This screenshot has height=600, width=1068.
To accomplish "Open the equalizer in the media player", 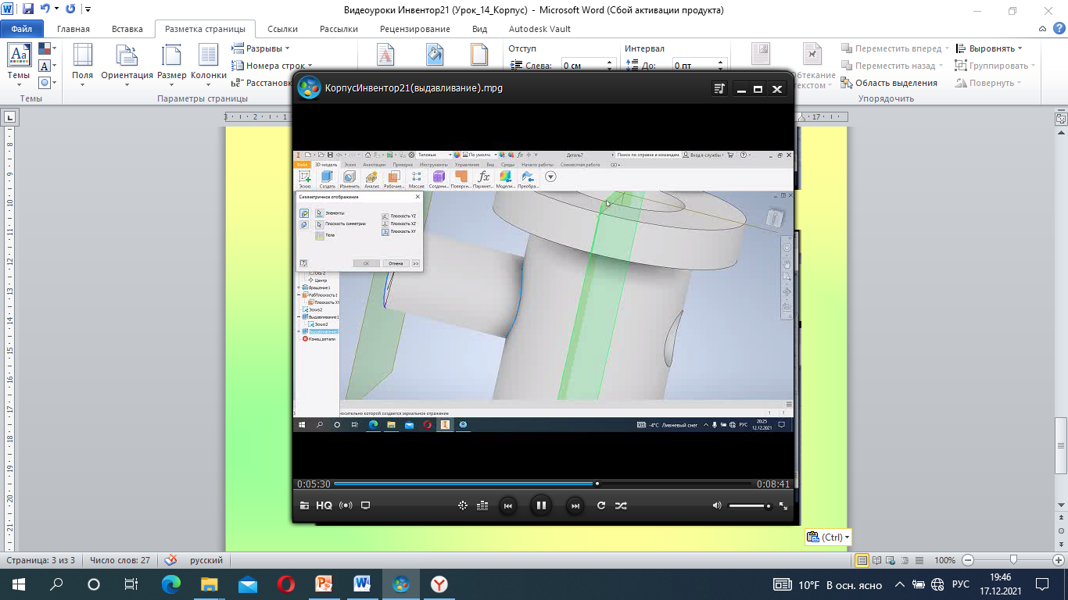I will click(x=482, y=505).
